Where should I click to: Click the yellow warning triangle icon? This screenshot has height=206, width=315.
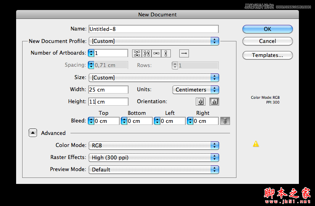point(256,144)
